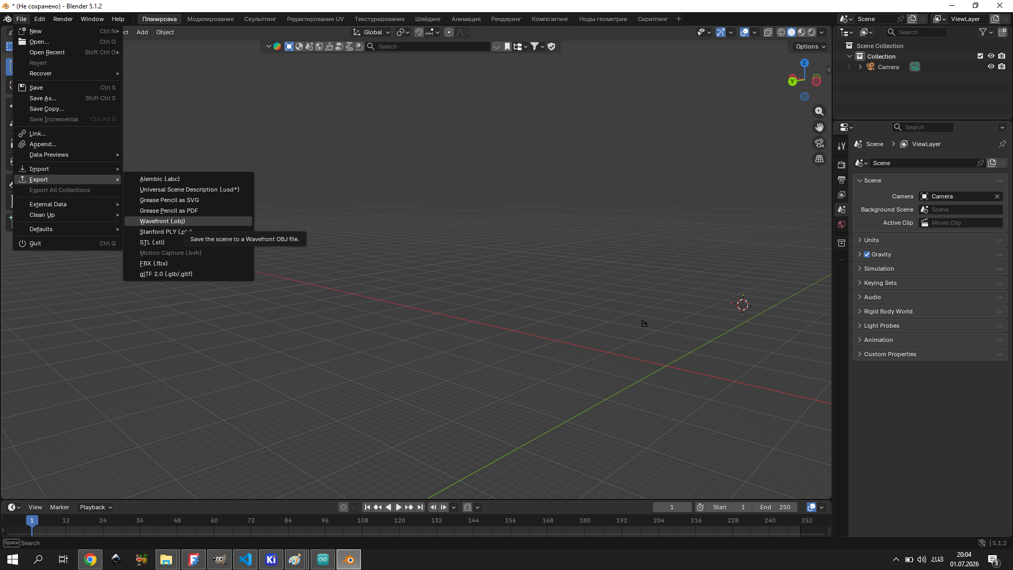Open the Render properties tab
Image resolution: width=1013 pixels, height=570 pixels.
(842, 165)
